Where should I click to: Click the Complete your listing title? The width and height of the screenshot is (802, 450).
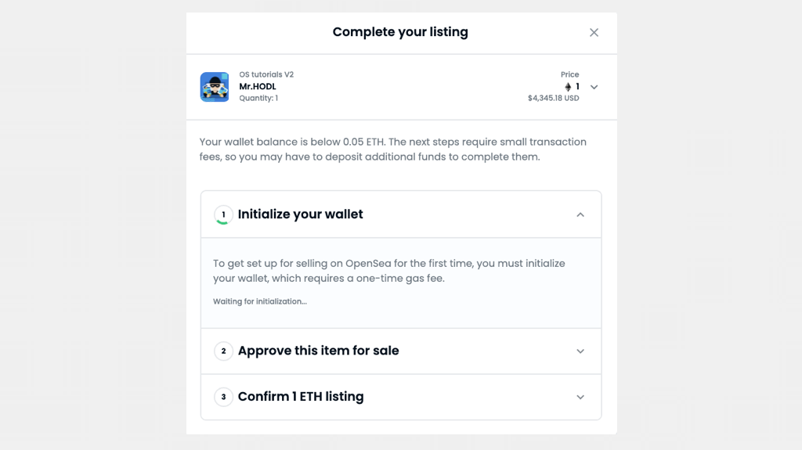click(400, 32)
